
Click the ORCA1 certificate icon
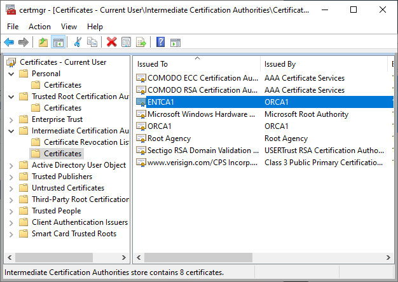pyautogui.click(x=141, y=126)
